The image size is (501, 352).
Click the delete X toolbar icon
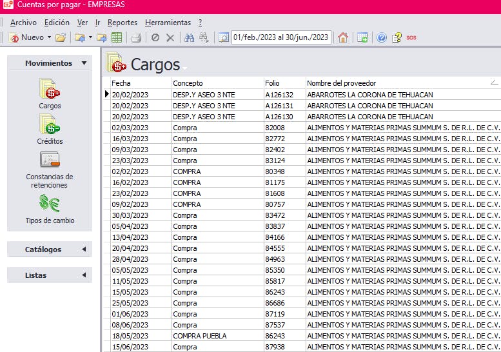(170, 37)
